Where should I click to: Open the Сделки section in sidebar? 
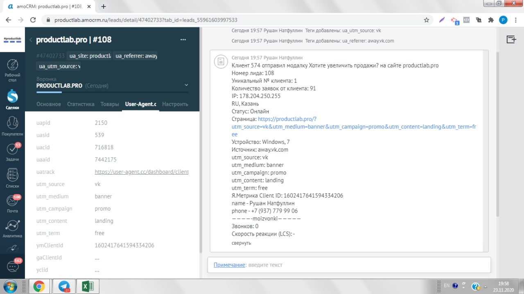coord(12,100)
